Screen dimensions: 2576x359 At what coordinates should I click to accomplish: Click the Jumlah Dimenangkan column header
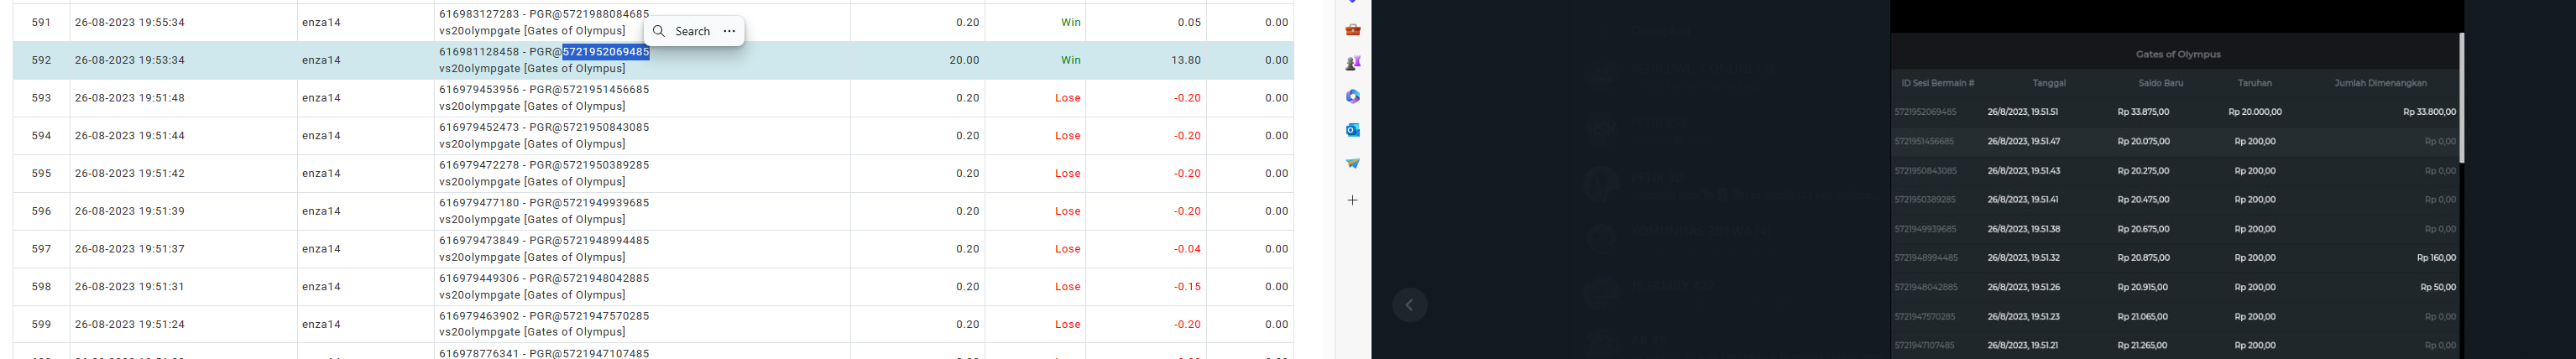[2380, 83]
